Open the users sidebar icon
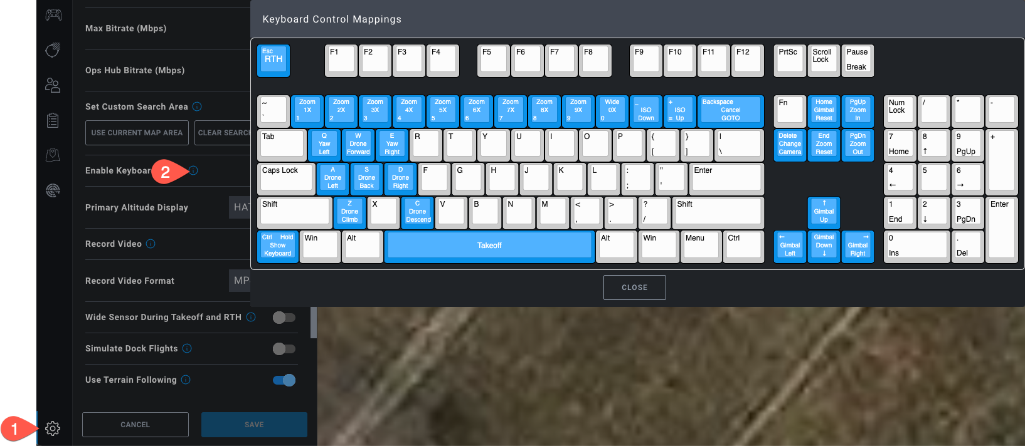The image size is (1025, 446). pyautogui.click(x=53, y=85)
